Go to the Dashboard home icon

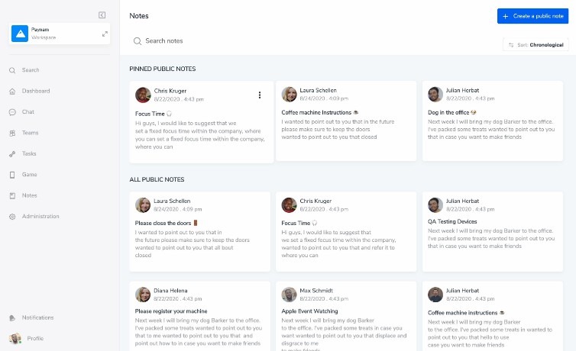[12, 92]
